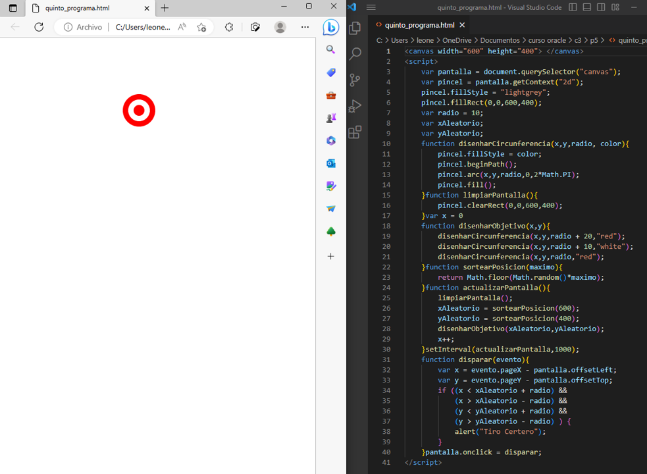Click the Edge back navigation arrow
Image resolution: width=647 pixels, height=474 pixels.
click(x=15, y=27)
